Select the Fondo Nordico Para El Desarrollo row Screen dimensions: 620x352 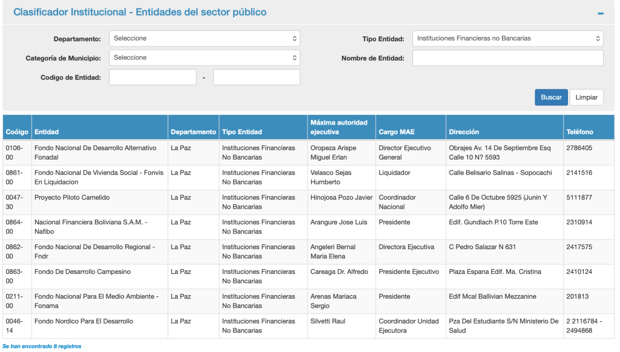tap(84, 321)
